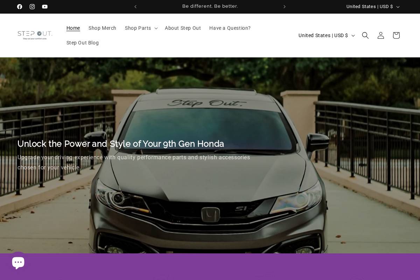420x280 pixels.
Task: Advance the announcement with the next arrow
Action: point(285,7)
